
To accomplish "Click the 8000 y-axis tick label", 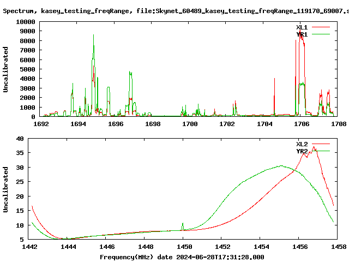I will (28, 41).
